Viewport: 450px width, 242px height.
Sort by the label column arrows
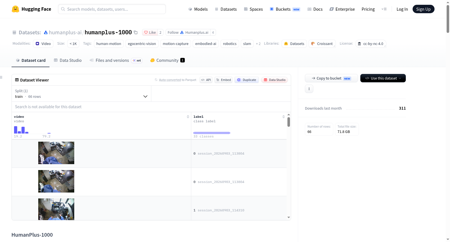click(x=283, y=117)
